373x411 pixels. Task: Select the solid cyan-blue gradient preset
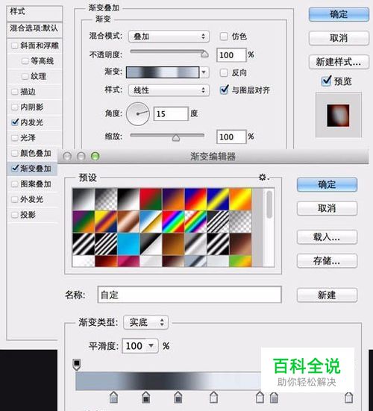coord(128,244)
